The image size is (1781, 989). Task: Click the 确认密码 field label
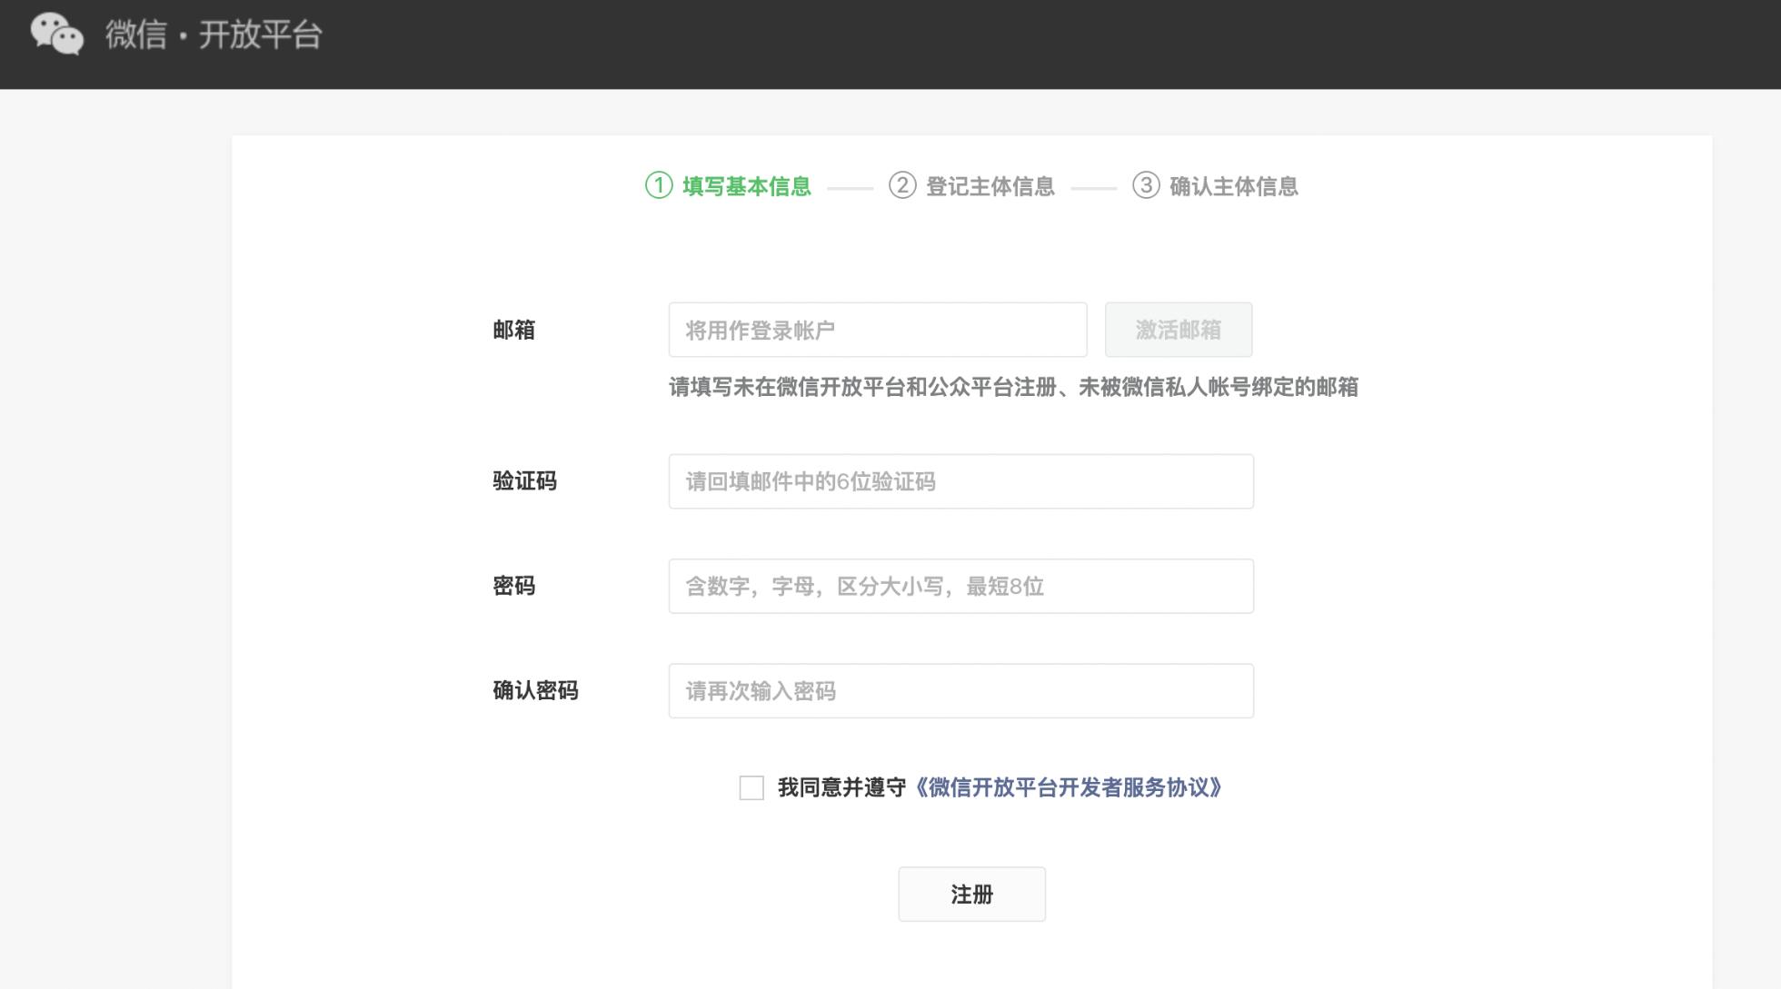(536, 691)
